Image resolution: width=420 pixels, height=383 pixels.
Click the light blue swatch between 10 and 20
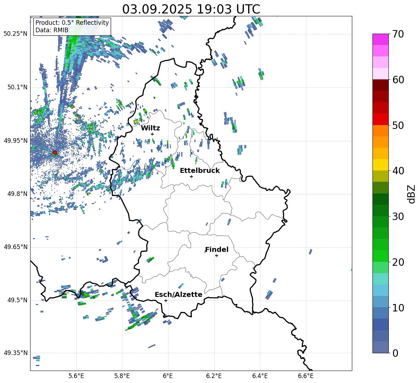(380, 290)
